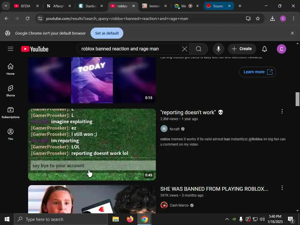Image resolution: width=300 pixels, height=225 pixels.
Task: Click the Cash Marco channel avatar
Action: [164, 205]
